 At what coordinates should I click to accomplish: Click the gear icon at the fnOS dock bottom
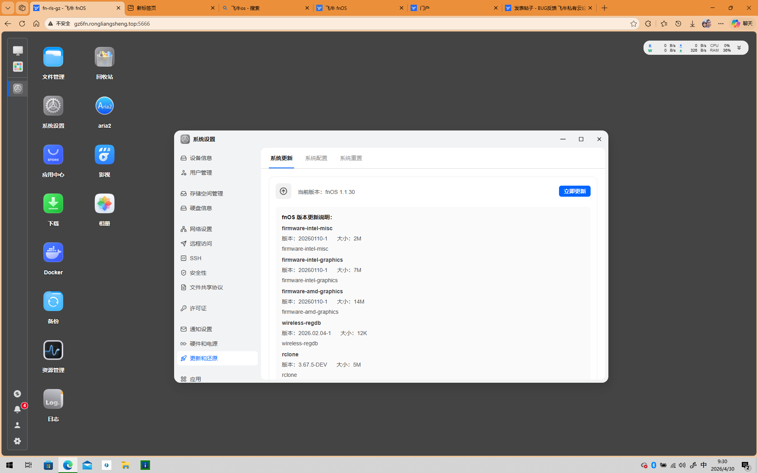[x=17, y=441]
